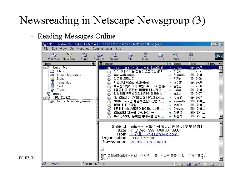Screen dimensions: 225x169
Task: Click down arrow of message body scrollbar
Action: [x=221, y=159]
